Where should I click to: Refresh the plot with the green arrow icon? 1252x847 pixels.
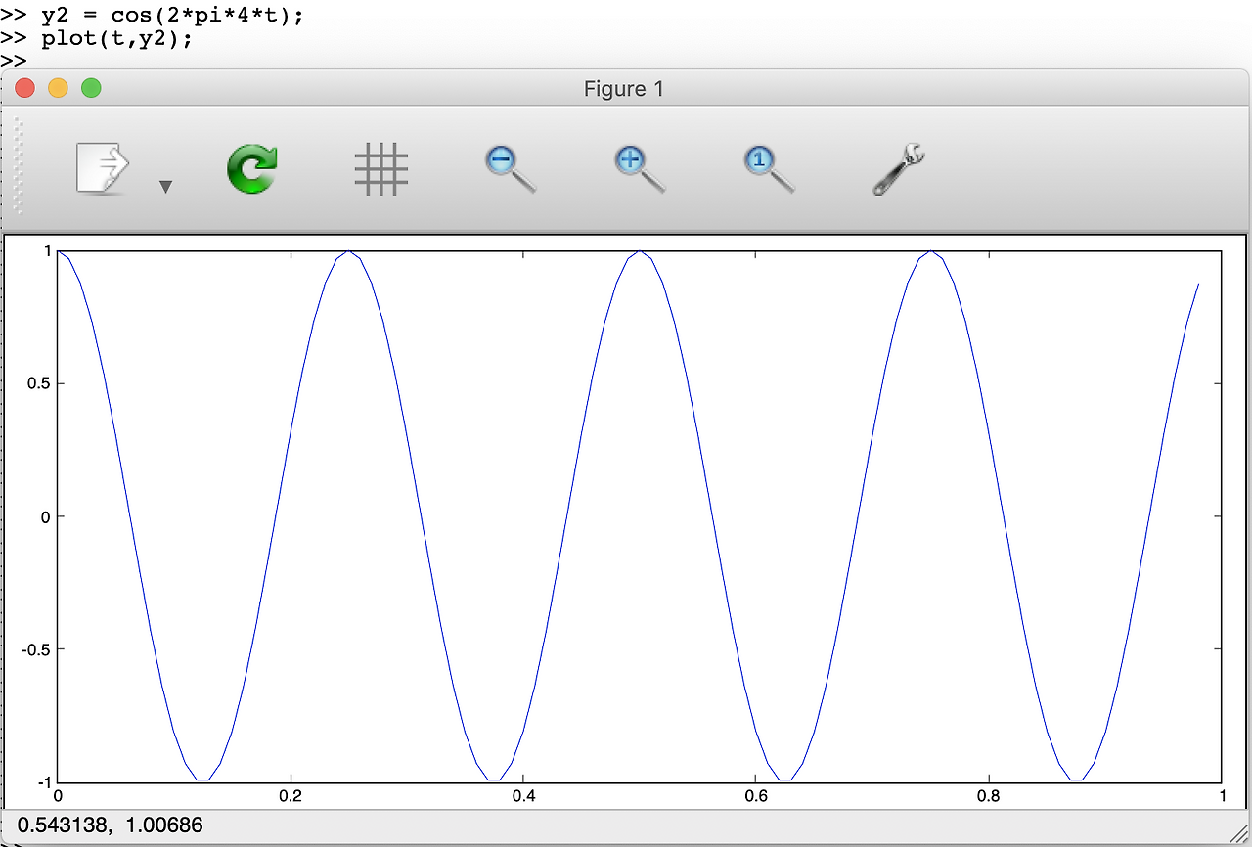251,168
